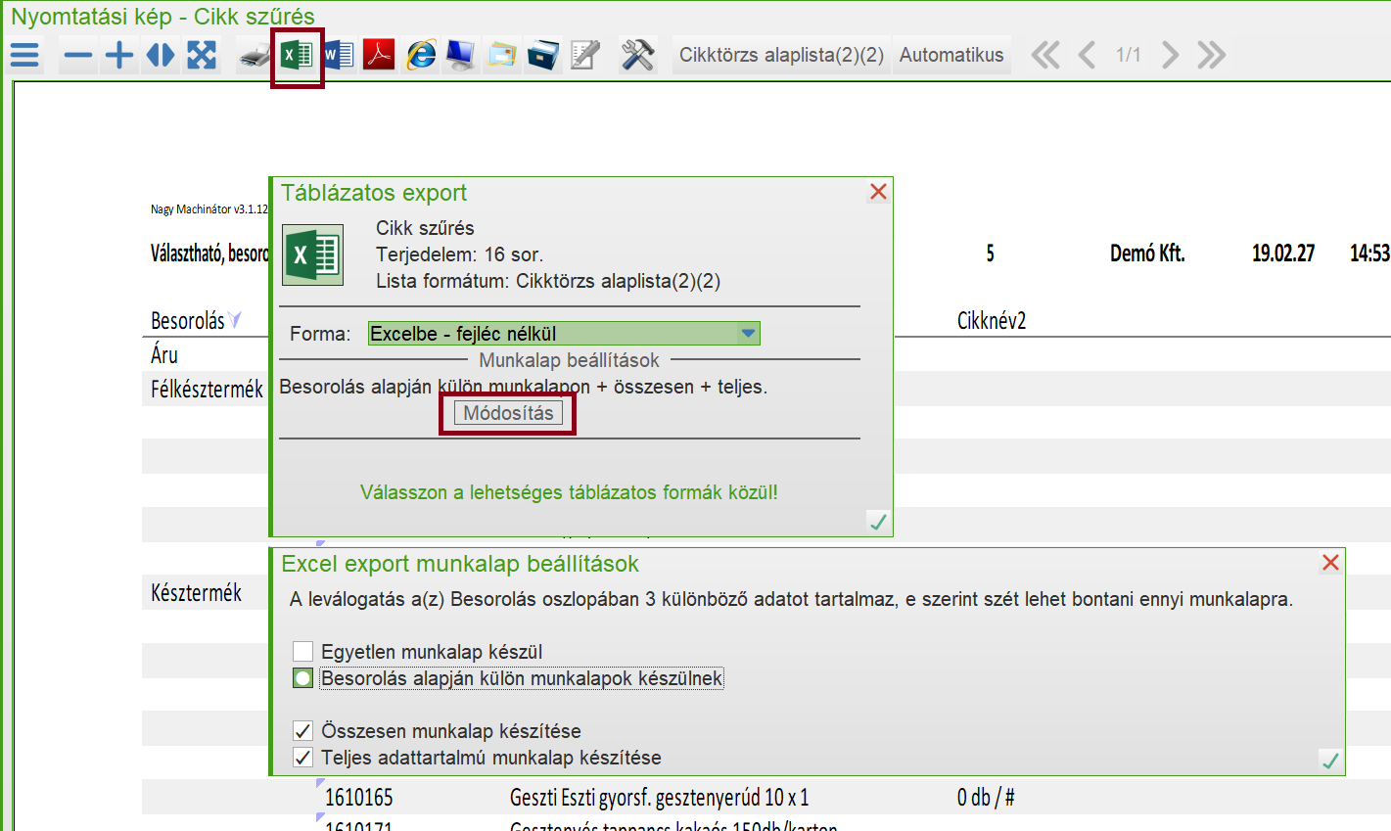Click item code 1610165
Screen dimensions: 1391x831
359,798
